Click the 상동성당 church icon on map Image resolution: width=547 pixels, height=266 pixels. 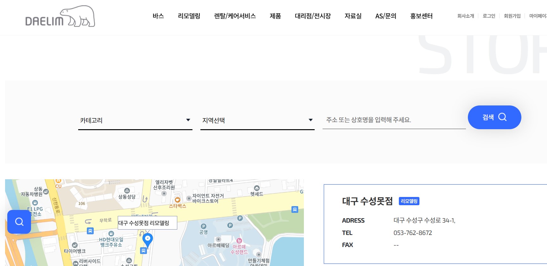tap(127, 191)
